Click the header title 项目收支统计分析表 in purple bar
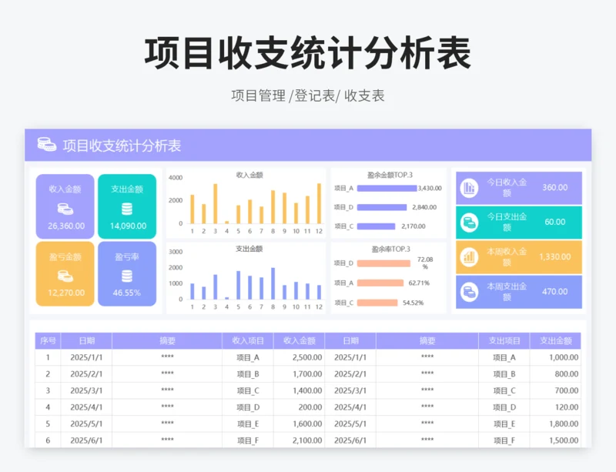 click(122, 146)
